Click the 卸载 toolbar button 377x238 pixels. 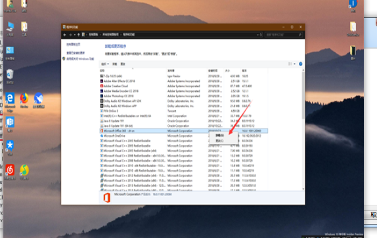click(115, 64)
